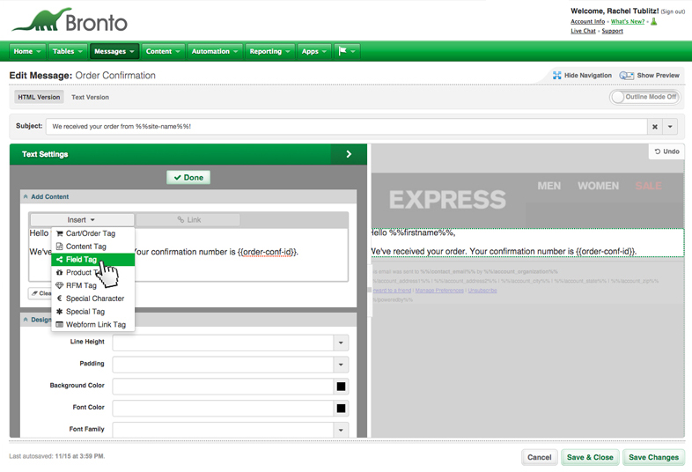
Task: Open the Line Height dropdown
Action: tap(341, 342)
